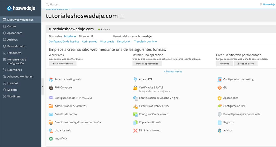The image size is (276, 147).
Task: Click Configuración DNS flag icon
Action: 220,106
